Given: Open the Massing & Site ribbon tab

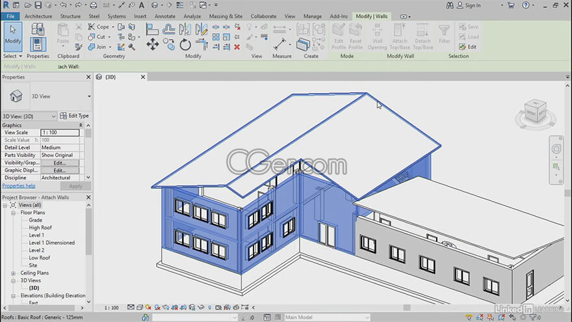Looking at the screenshot, I should (x=226, y=16).
